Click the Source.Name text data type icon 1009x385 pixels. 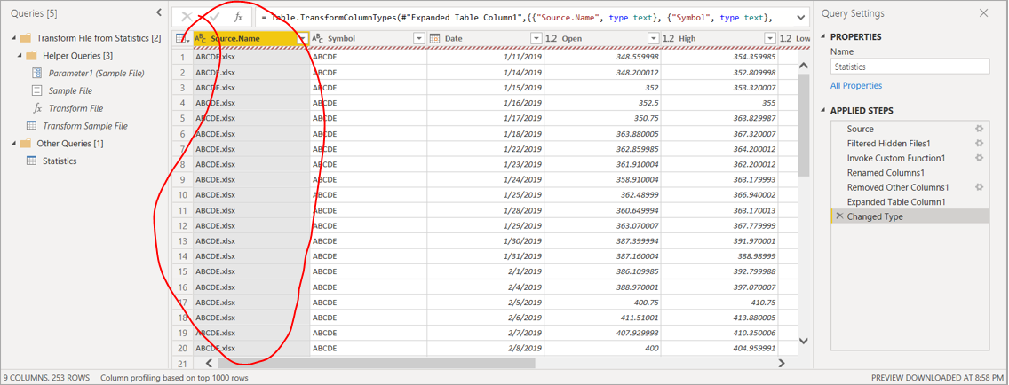click(201, 38)
